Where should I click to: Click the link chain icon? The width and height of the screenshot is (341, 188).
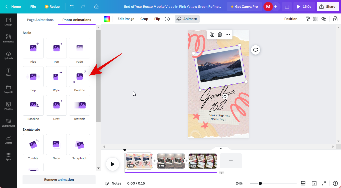[x=324, y=19]
